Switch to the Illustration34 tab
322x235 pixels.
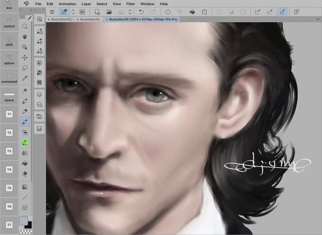(88, 19)
